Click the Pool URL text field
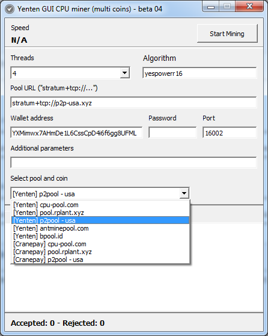 133,102
